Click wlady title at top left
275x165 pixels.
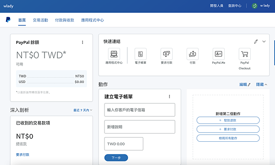click(8, 6)
